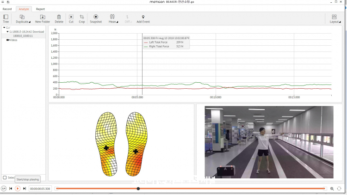Toggle the Tree panel icon
The image size is (347, 195).
point(6,17)
